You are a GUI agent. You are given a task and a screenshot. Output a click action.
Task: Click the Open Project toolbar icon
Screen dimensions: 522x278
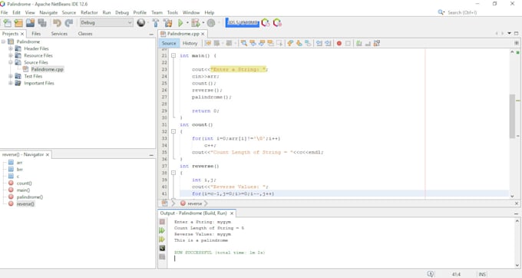pyautogui.click(x=30, y=22)
